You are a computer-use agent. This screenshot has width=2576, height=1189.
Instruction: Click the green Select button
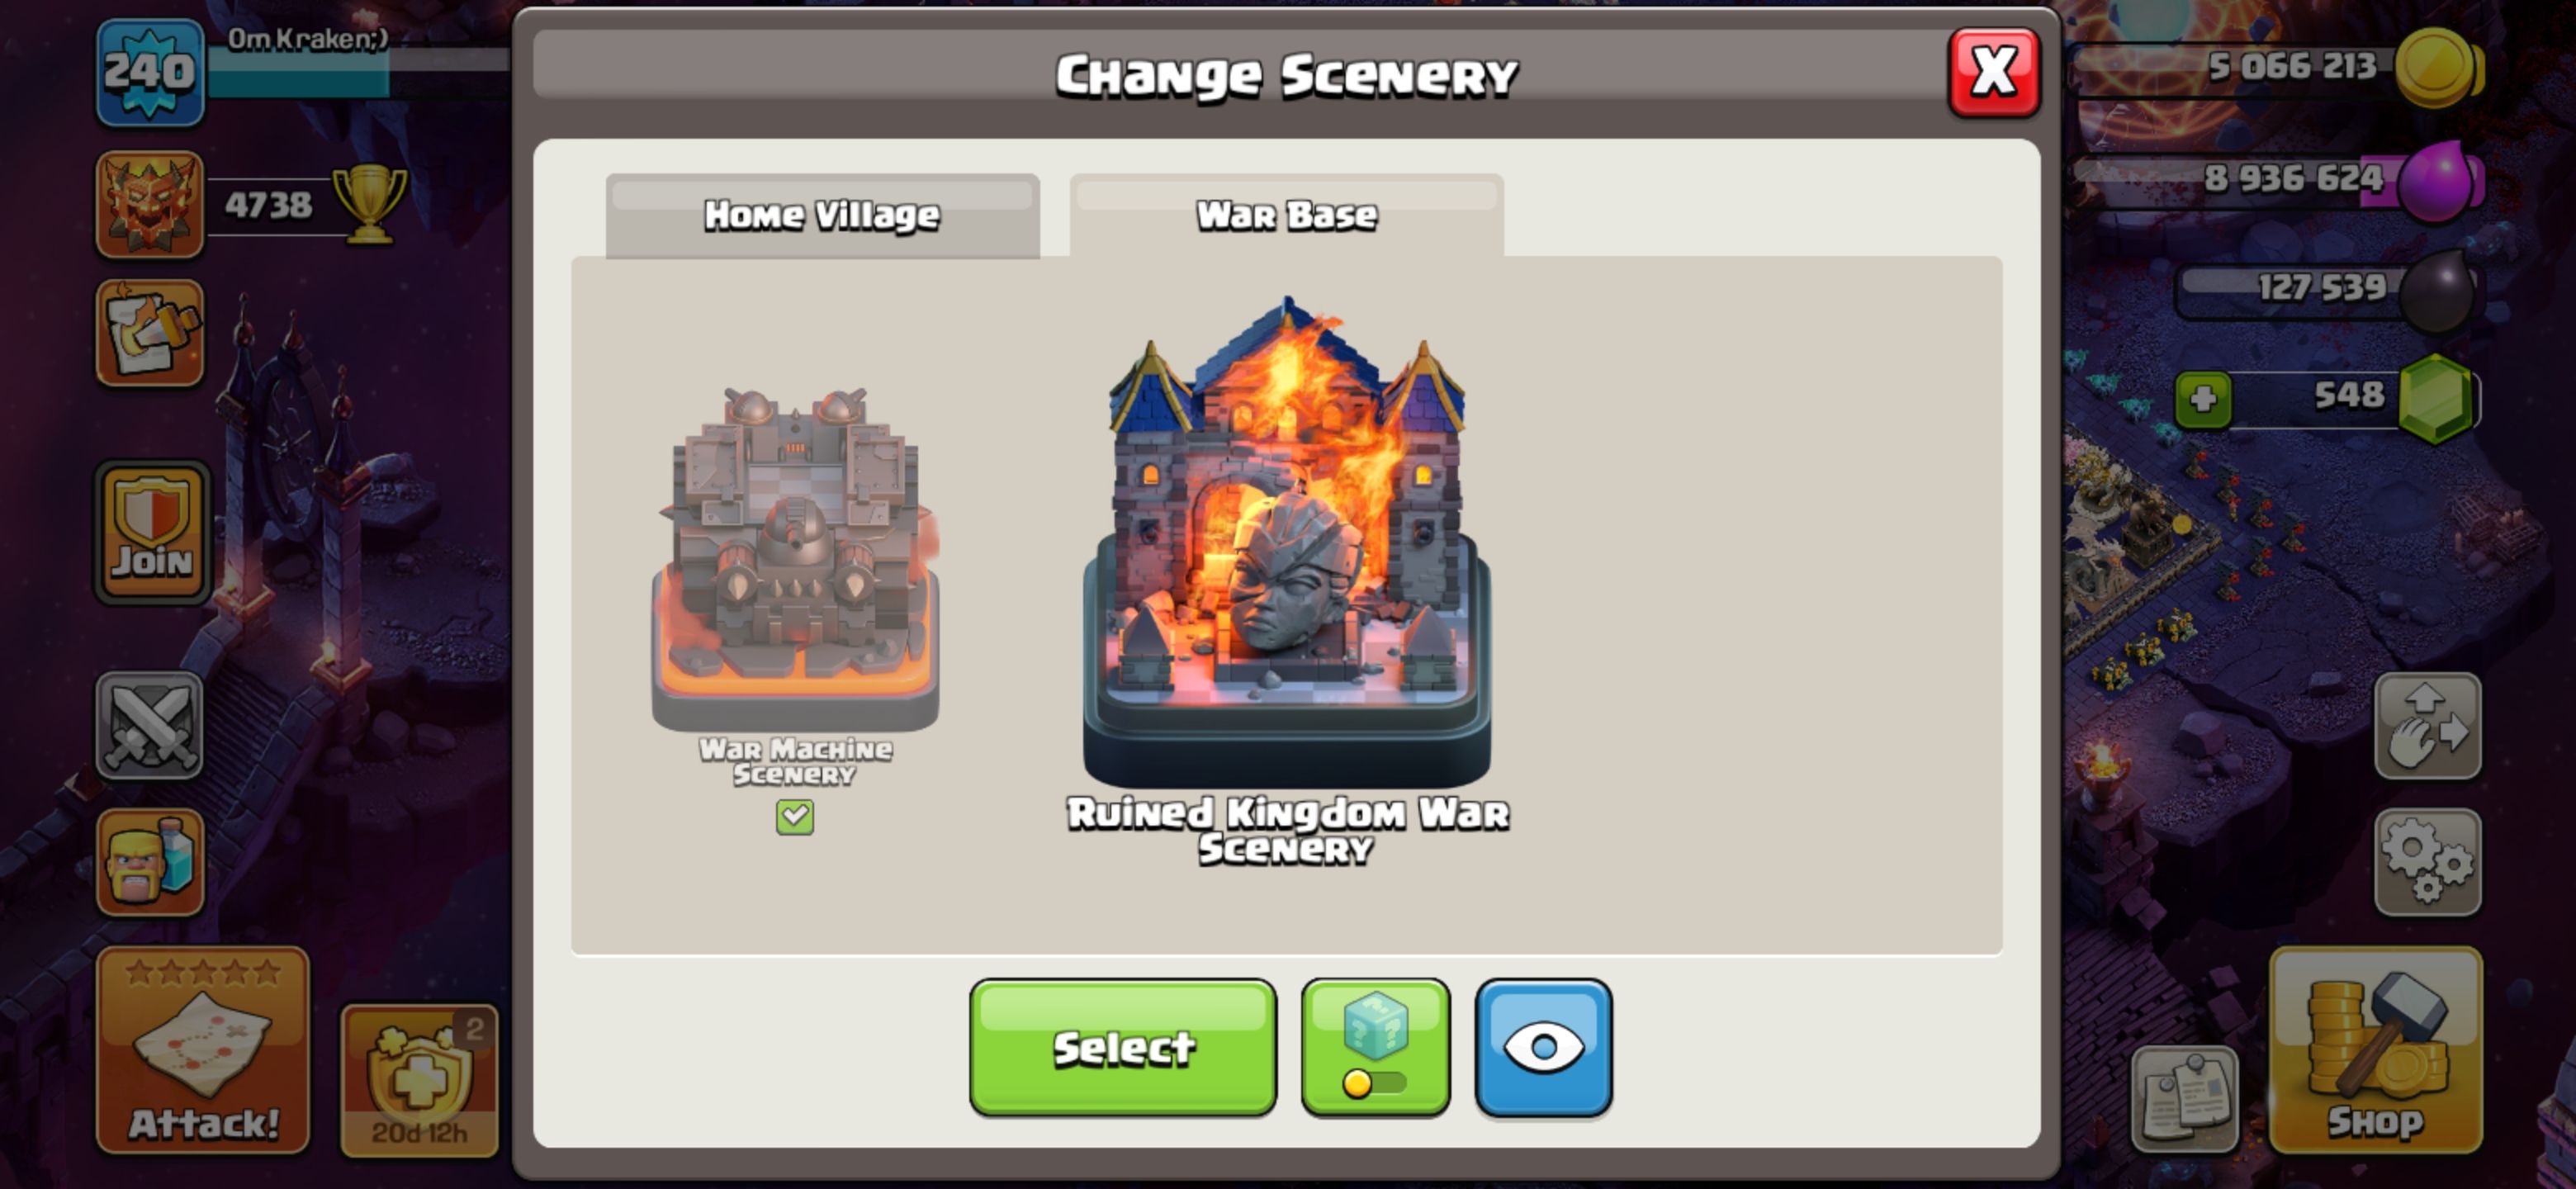tap(1123, 1047)
